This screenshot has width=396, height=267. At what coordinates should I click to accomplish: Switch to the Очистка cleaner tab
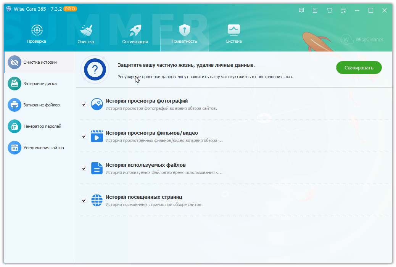tap(85, 34)
